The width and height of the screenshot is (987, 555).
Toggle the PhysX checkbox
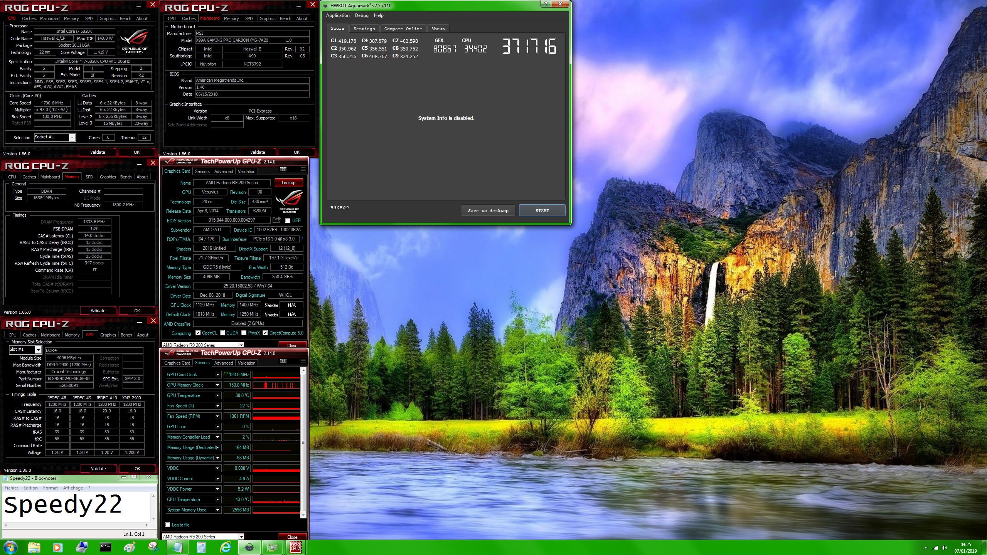coord(244,333)
